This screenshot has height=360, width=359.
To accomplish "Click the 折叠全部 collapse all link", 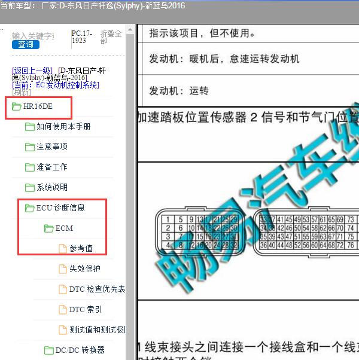I will pos(111,37).
